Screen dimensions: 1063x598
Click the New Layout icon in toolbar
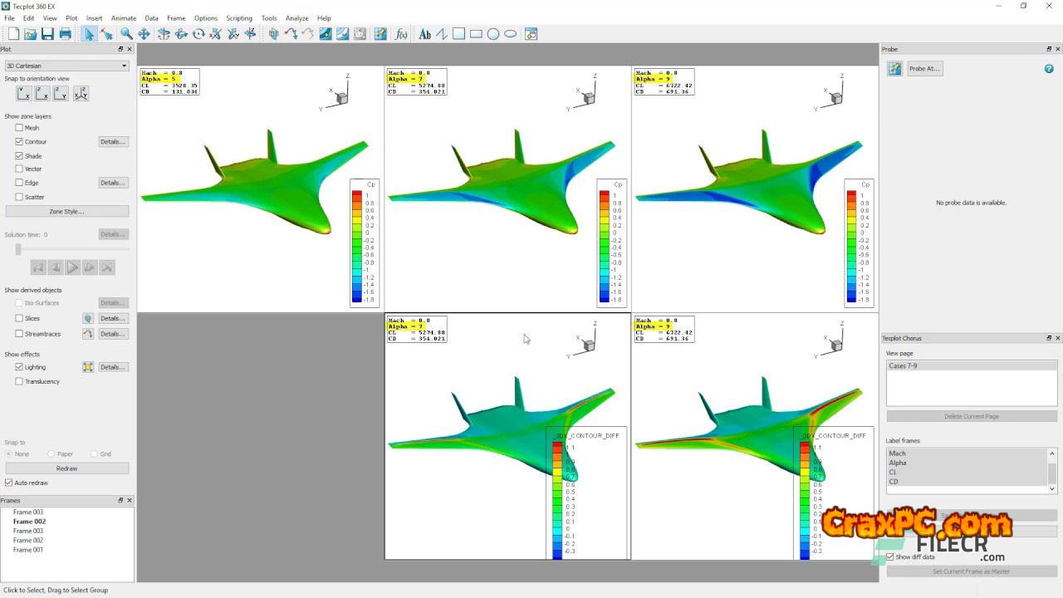(13, 34)
